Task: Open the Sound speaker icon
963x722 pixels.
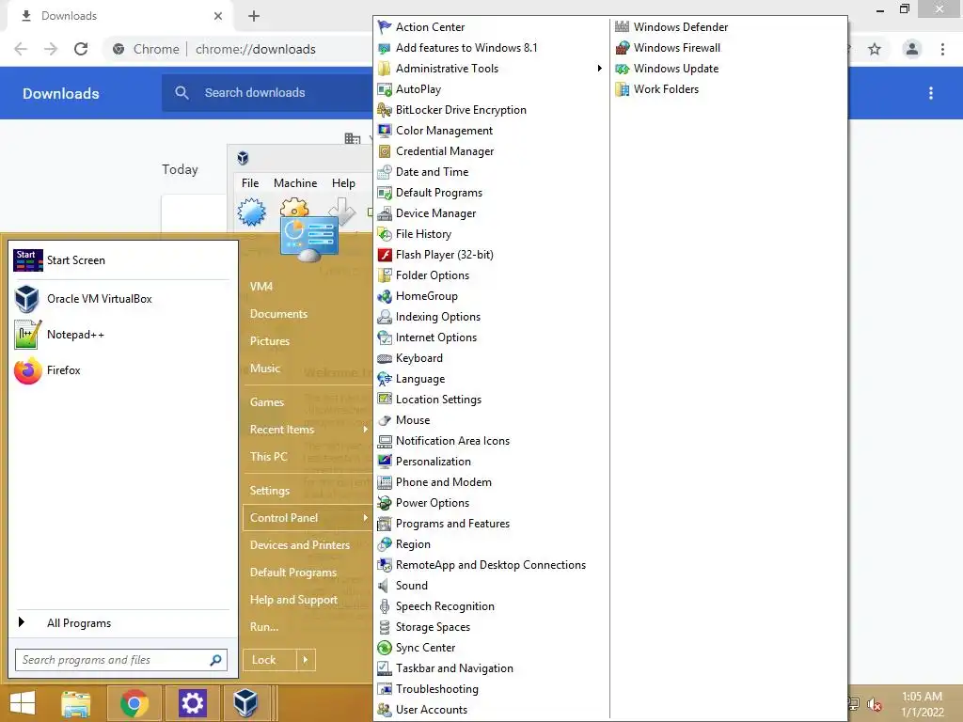Action: 385,586
